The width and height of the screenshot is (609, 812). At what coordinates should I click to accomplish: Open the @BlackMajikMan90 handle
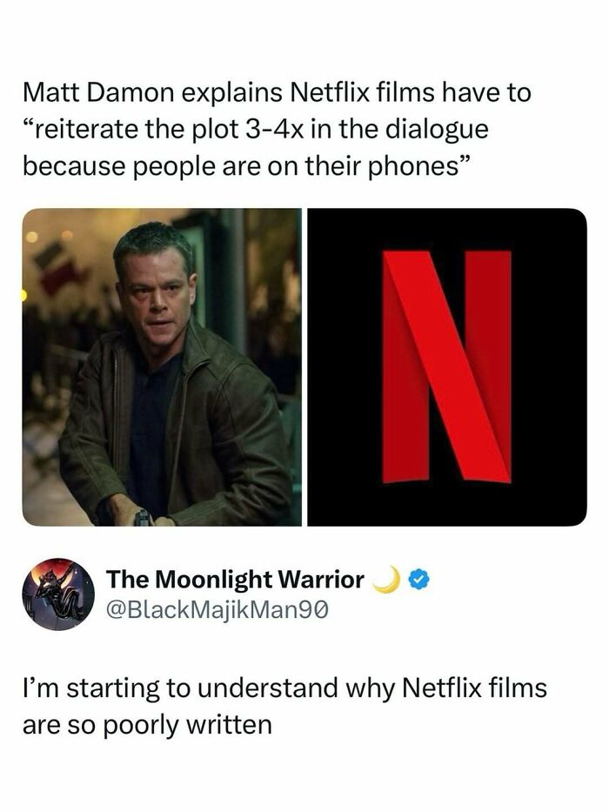pyautogui.click(x=218, y=611)
